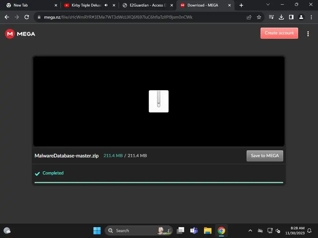318x238 pixels.
Task: Click the green completed checkmark icon
Action: (x=37, y=174)
